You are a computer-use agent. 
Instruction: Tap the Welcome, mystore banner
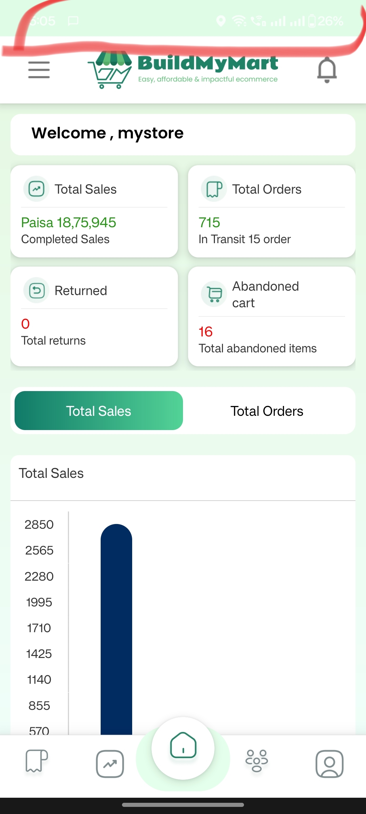pyautogui.click(x=183, y=134)
